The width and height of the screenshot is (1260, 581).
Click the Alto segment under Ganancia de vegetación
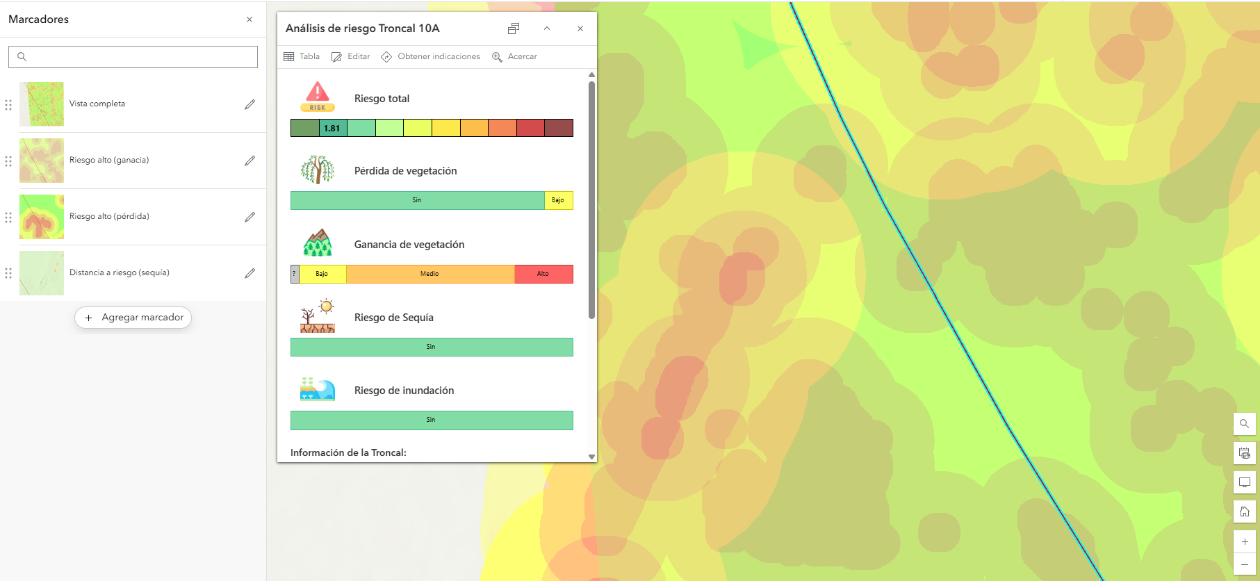[543, 274]
